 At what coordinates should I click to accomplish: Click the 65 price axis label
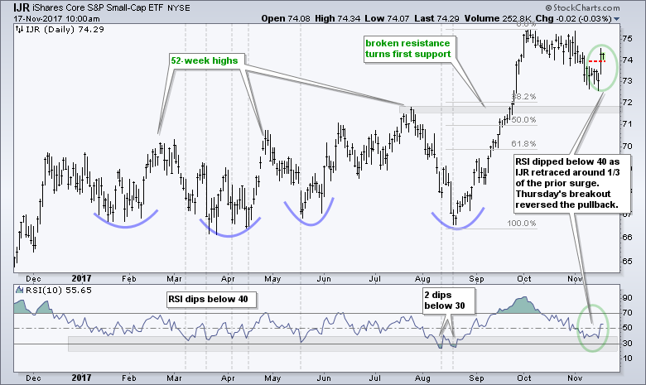[627, 261]
